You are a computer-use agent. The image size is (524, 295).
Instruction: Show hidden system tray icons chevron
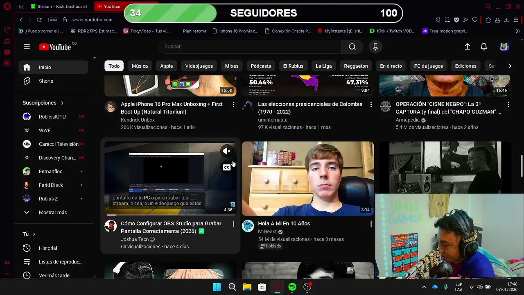pyautogui.click(x=424, y=287)
